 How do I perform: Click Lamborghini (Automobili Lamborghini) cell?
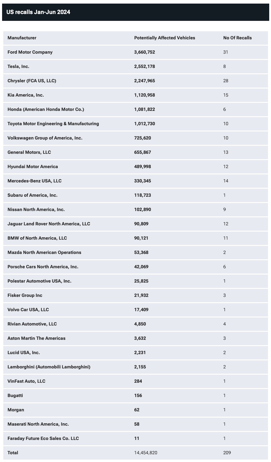click(x=49, y=367)
